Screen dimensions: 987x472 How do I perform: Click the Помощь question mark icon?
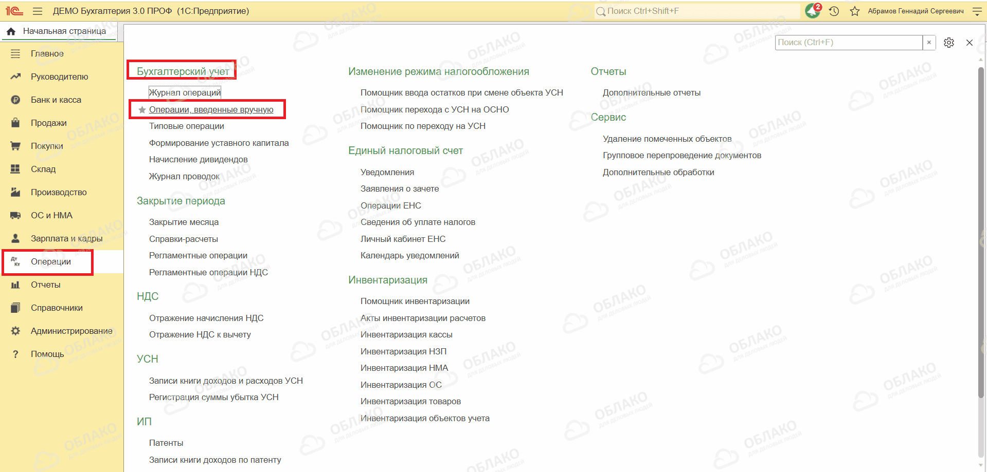[x=15, y=354]
